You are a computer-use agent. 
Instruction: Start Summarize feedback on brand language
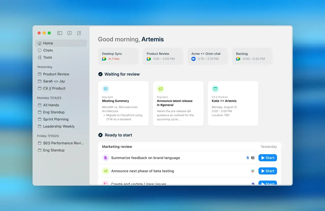(268, 158)
